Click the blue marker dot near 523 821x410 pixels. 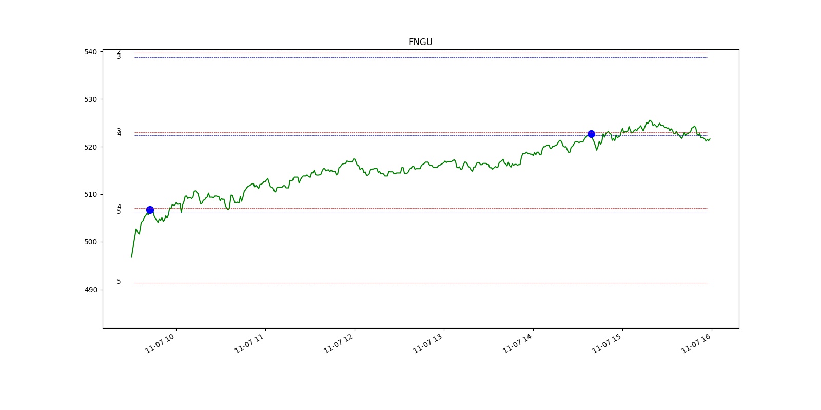[591, 134]
